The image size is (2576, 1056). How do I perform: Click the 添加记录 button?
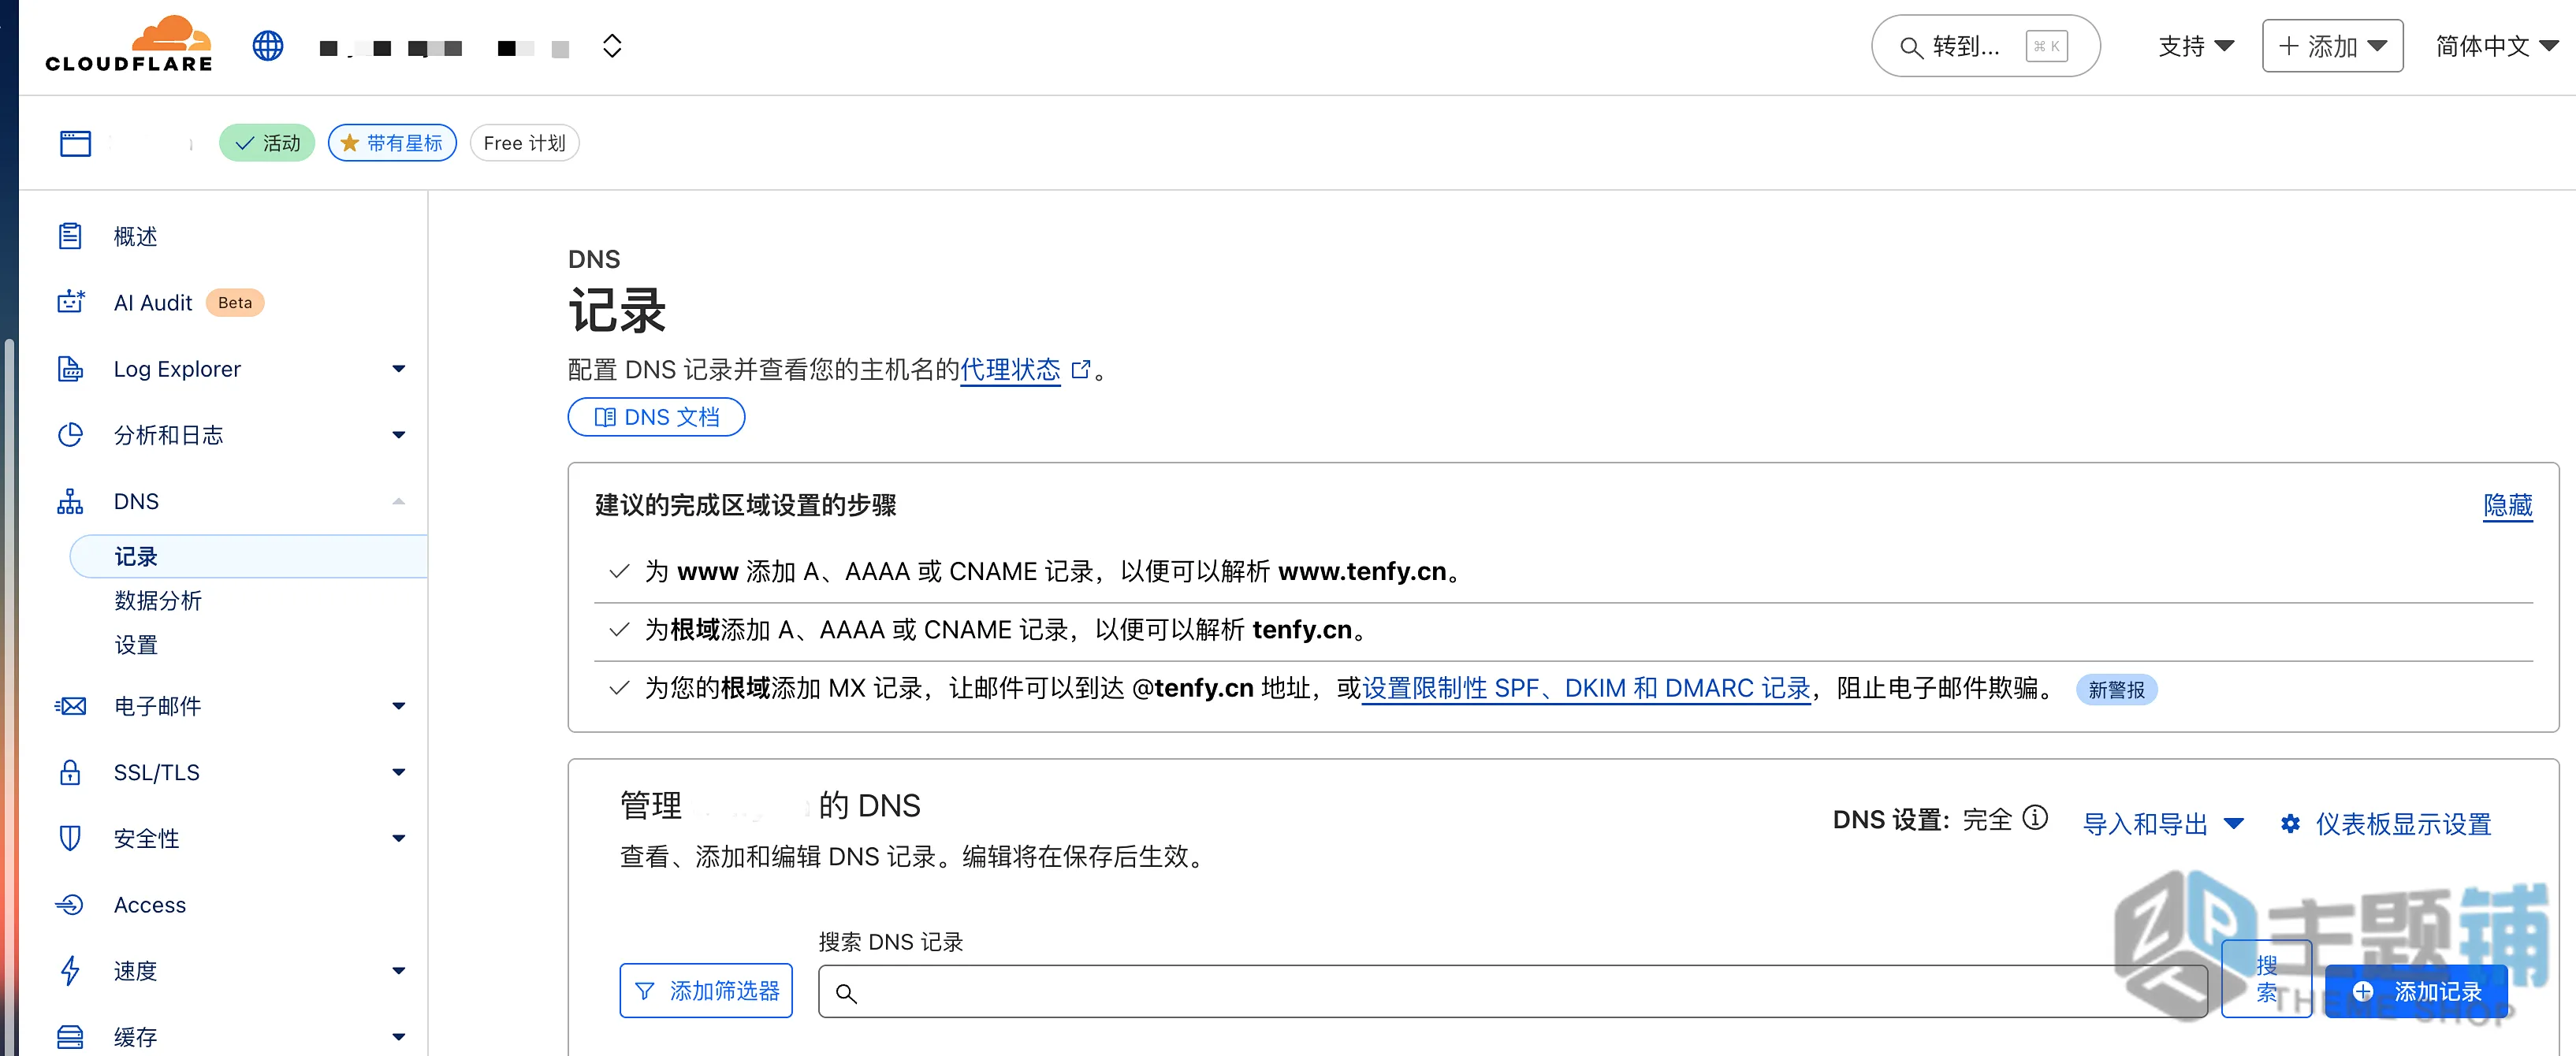2417,992
